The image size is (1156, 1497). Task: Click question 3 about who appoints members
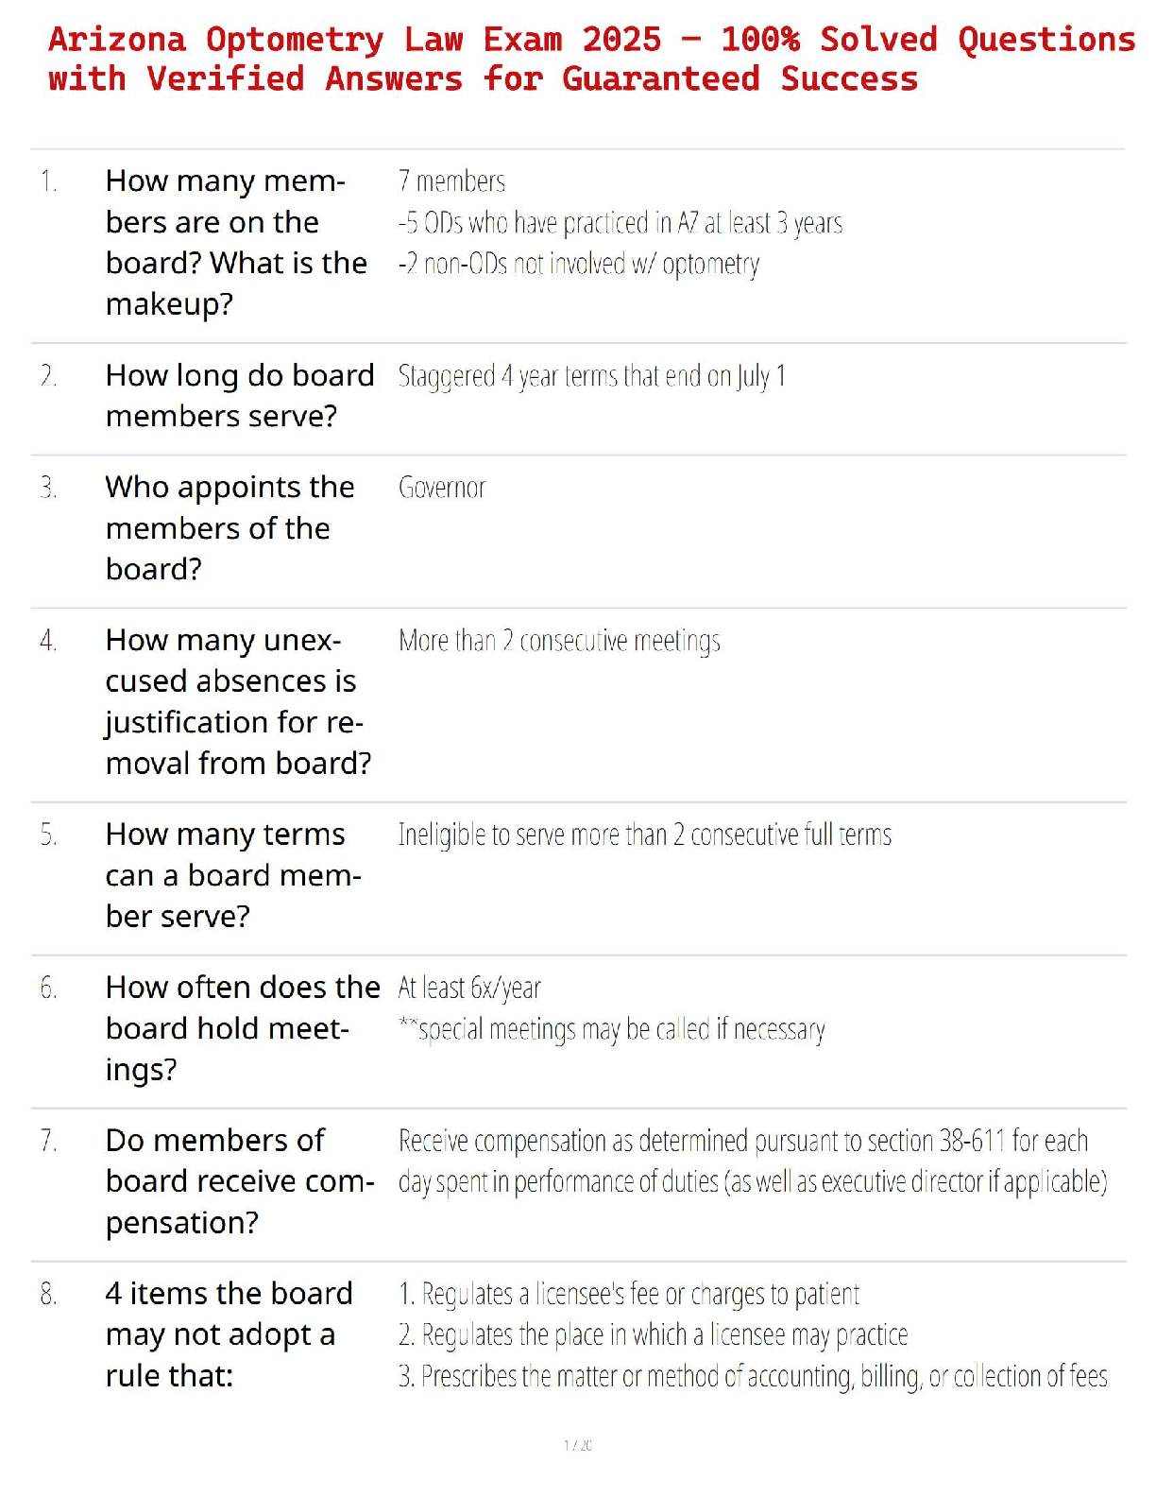coord(229,527)
